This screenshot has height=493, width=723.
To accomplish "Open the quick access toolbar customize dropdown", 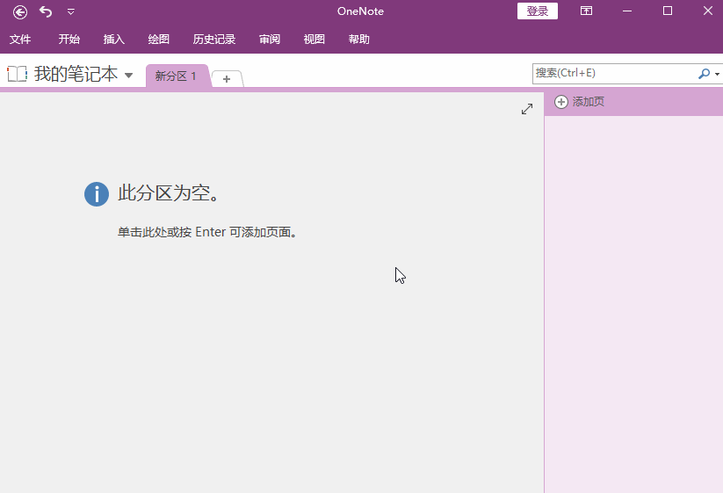I will (x=71, y=11).
